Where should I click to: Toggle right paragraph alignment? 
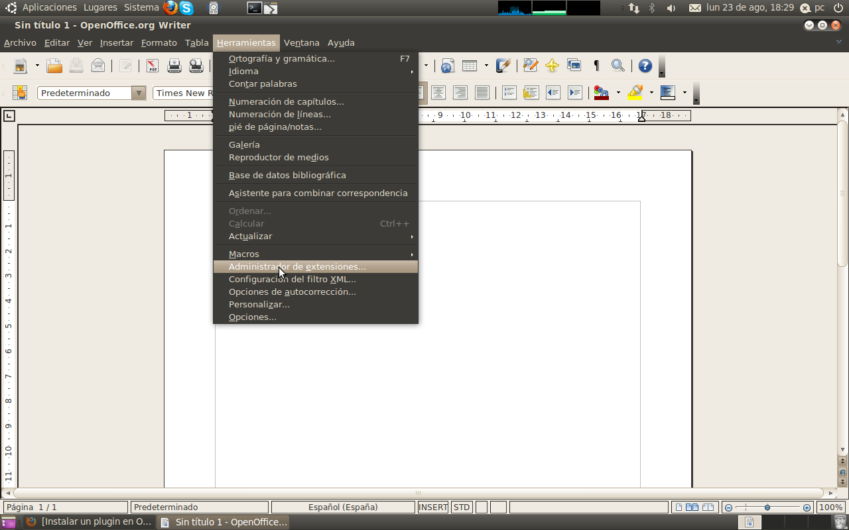pyautogui.click(x=460, y=93)
